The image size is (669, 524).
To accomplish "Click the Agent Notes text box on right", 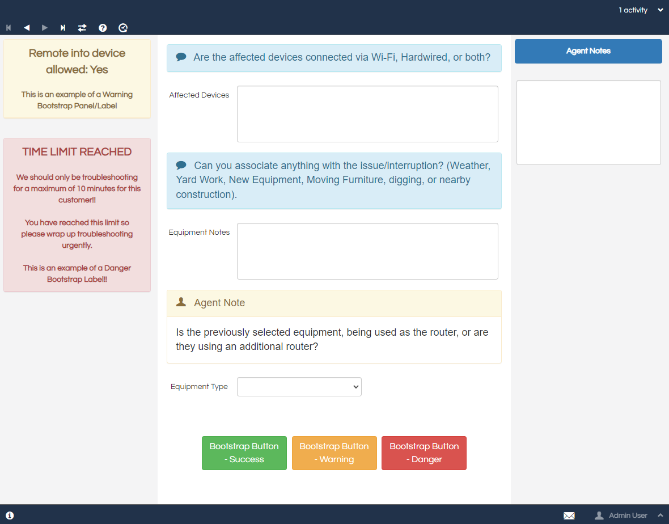I will click(x=588, y=122).
